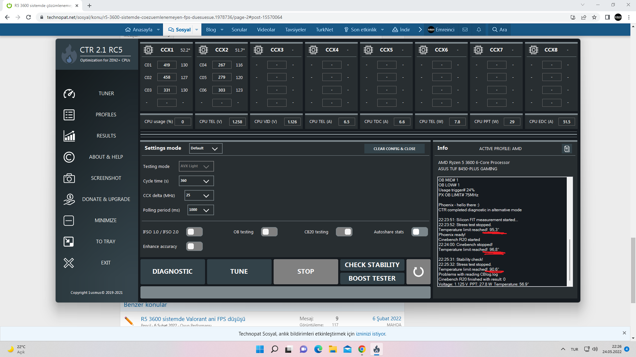Click the To Tray arrow icon
The width and height of the screenshot is (636, 357).
[69, 242]
